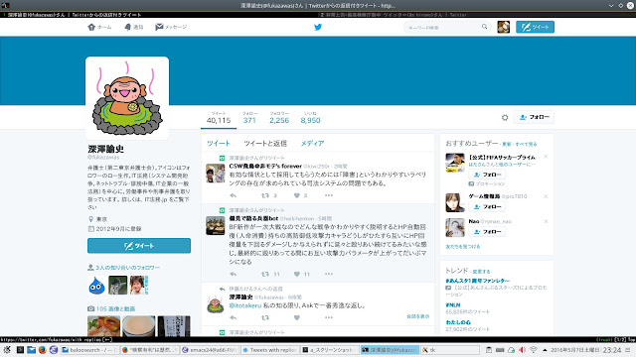View the 2,256 followers count
The height and width of the screenshot is (357, 636).
click(279, 118)
